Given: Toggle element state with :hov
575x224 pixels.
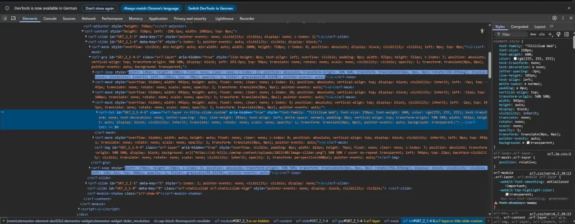Looking at the screenshot, I should pos(533,34).
